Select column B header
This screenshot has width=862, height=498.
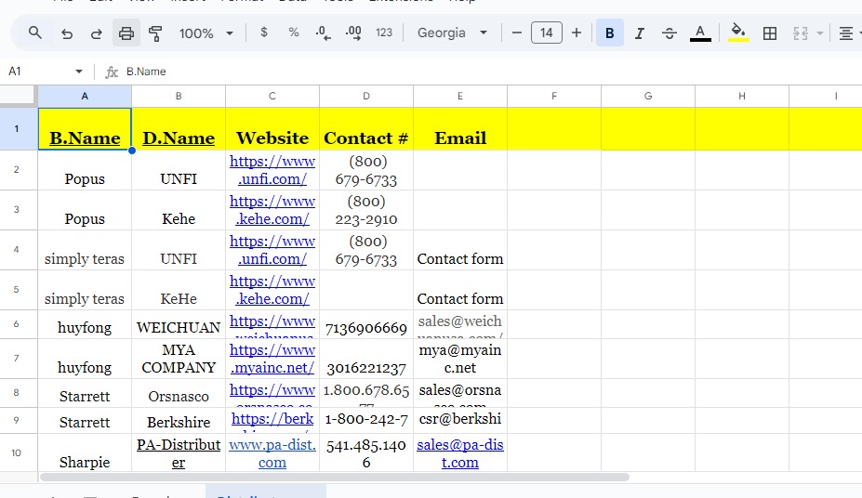pos(179,96)
